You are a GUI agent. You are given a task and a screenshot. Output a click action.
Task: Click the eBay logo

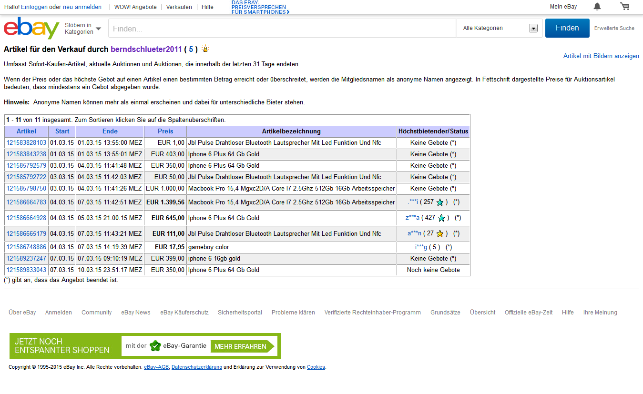click(x=31, y=28)
